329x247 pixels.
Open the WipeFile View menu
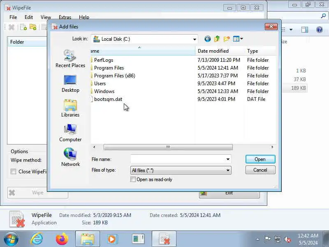[x=46, y=17]
